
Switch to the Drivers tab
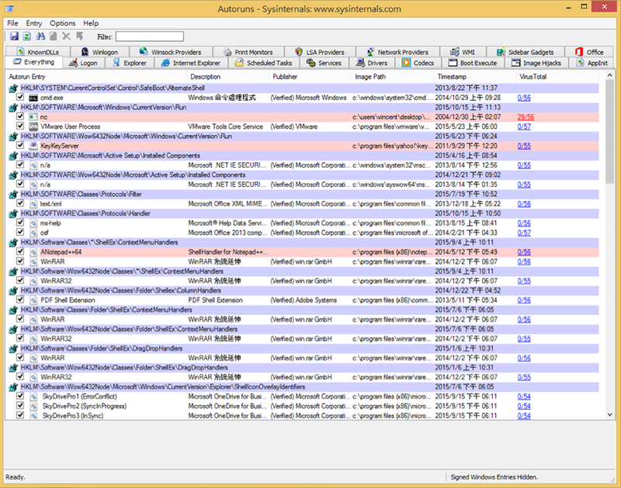[x=372, y=63]
